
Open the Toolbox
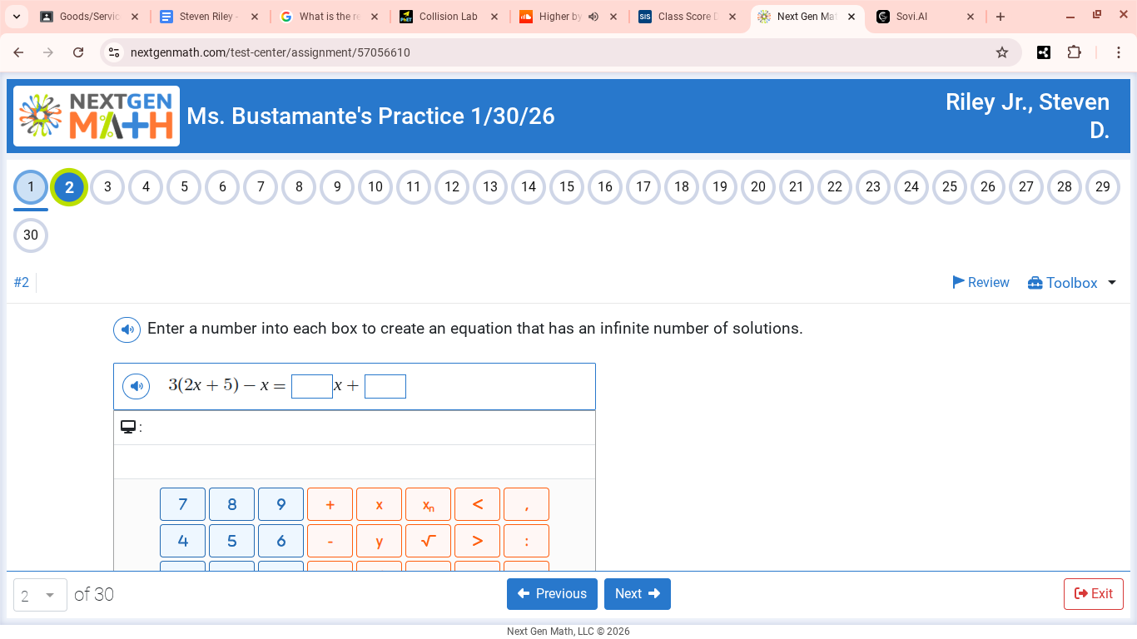[1063, 283]
